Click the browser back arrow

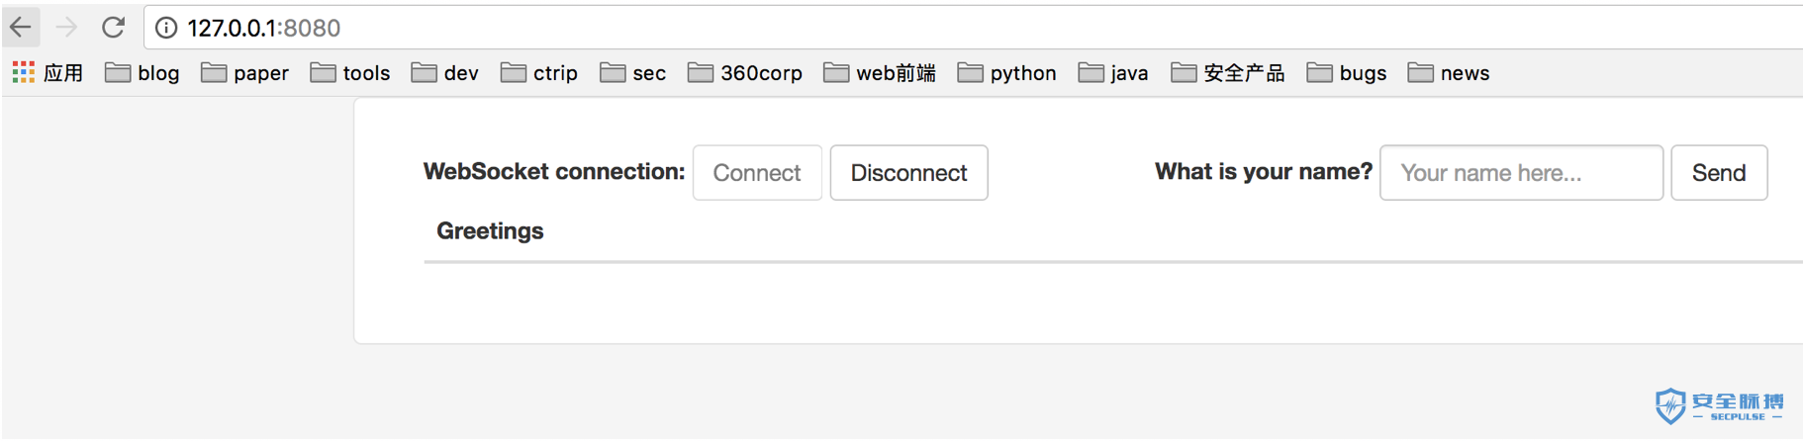click(x=21, y=27)
